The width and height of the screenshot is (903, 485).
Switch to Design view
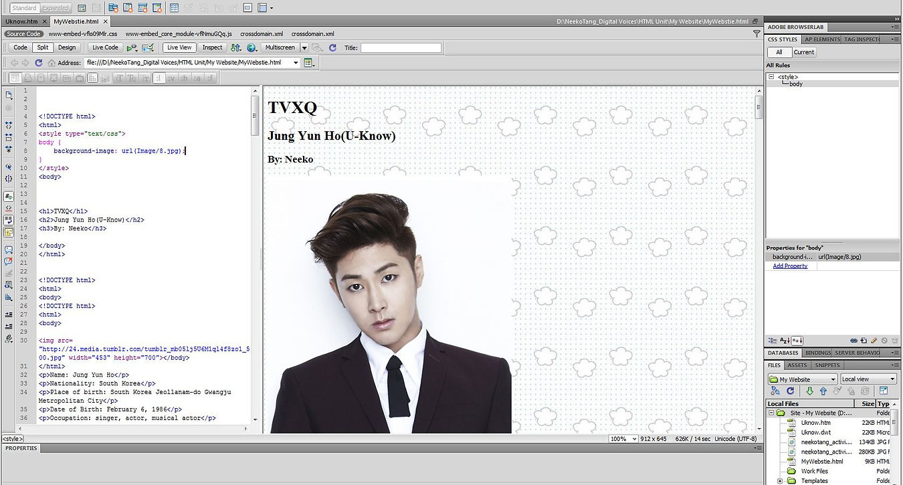coord(67,47)
